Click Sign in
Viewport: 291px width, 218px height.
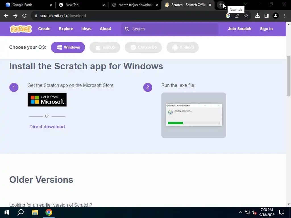[x=266, y=29]
